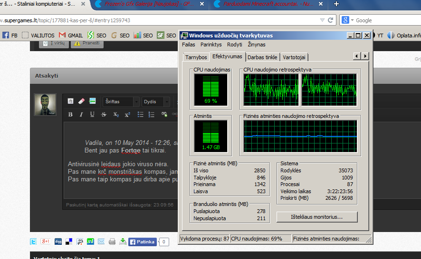
Task: Open the Rodyti menu
Action: 234,45
